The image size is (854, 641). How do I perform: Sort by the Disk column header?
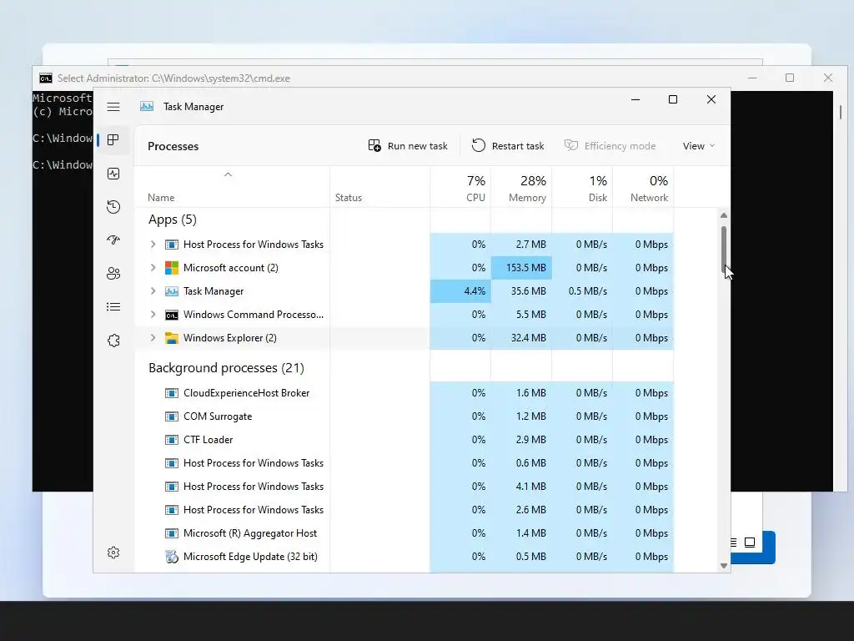[582, 188]
